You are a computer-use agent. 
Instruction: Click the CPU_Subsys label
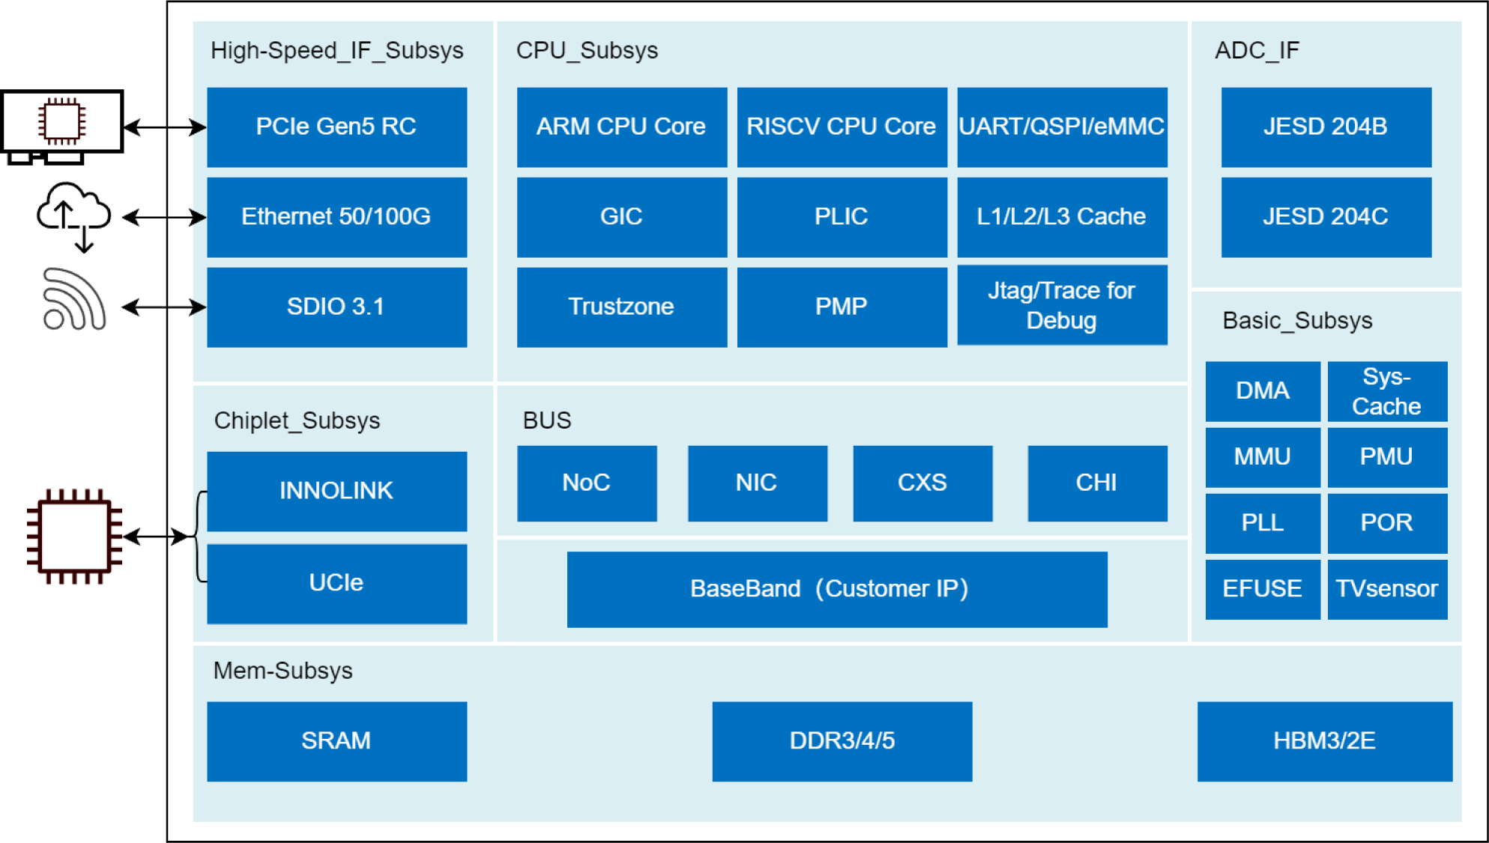click(587, 50)
